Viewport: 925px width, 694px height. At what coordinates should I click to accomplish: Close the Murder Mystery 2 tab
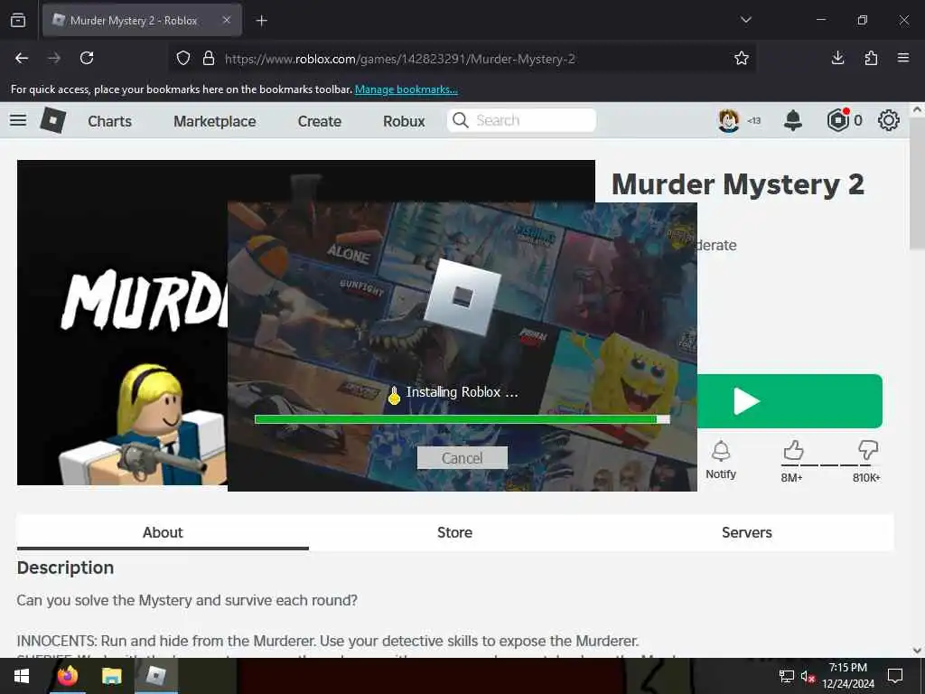pos(227,20)
